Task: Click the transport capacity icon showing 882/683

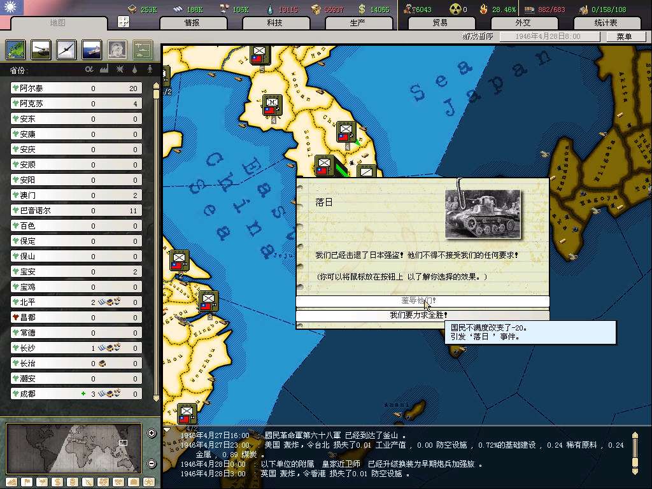Action: [529, 9]
